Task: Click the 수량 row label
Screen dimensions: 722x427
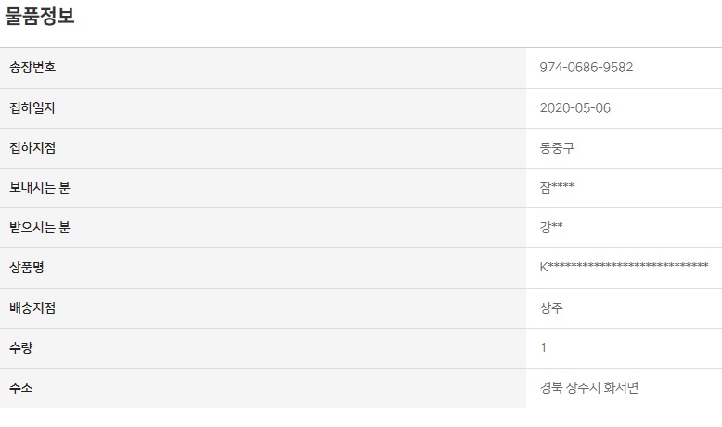Action: pos(22,347)
